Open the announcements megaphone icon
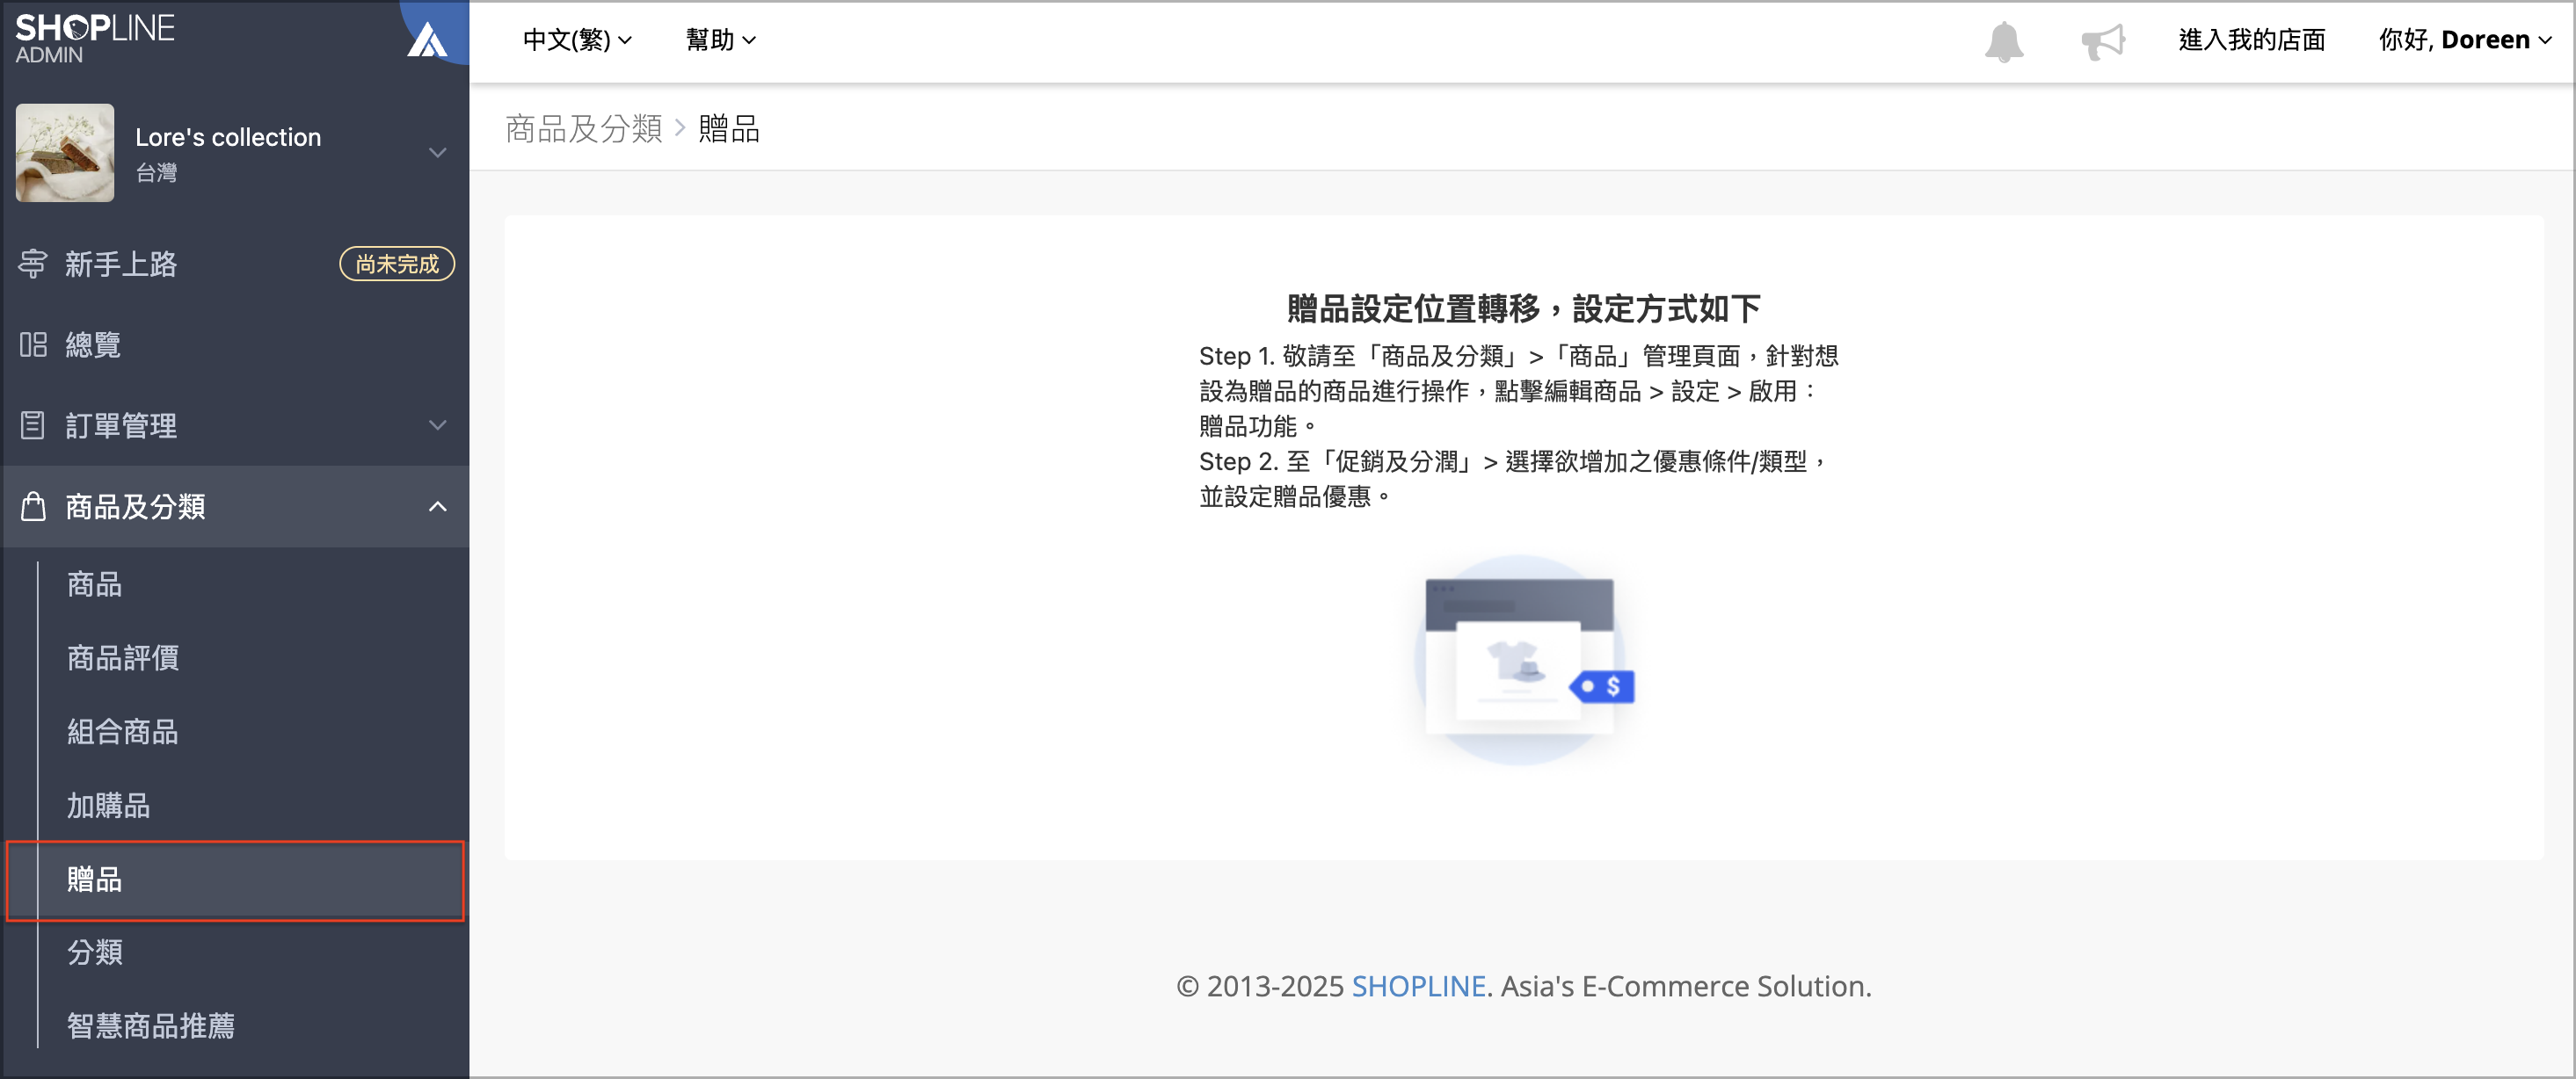 (2102, 41)
